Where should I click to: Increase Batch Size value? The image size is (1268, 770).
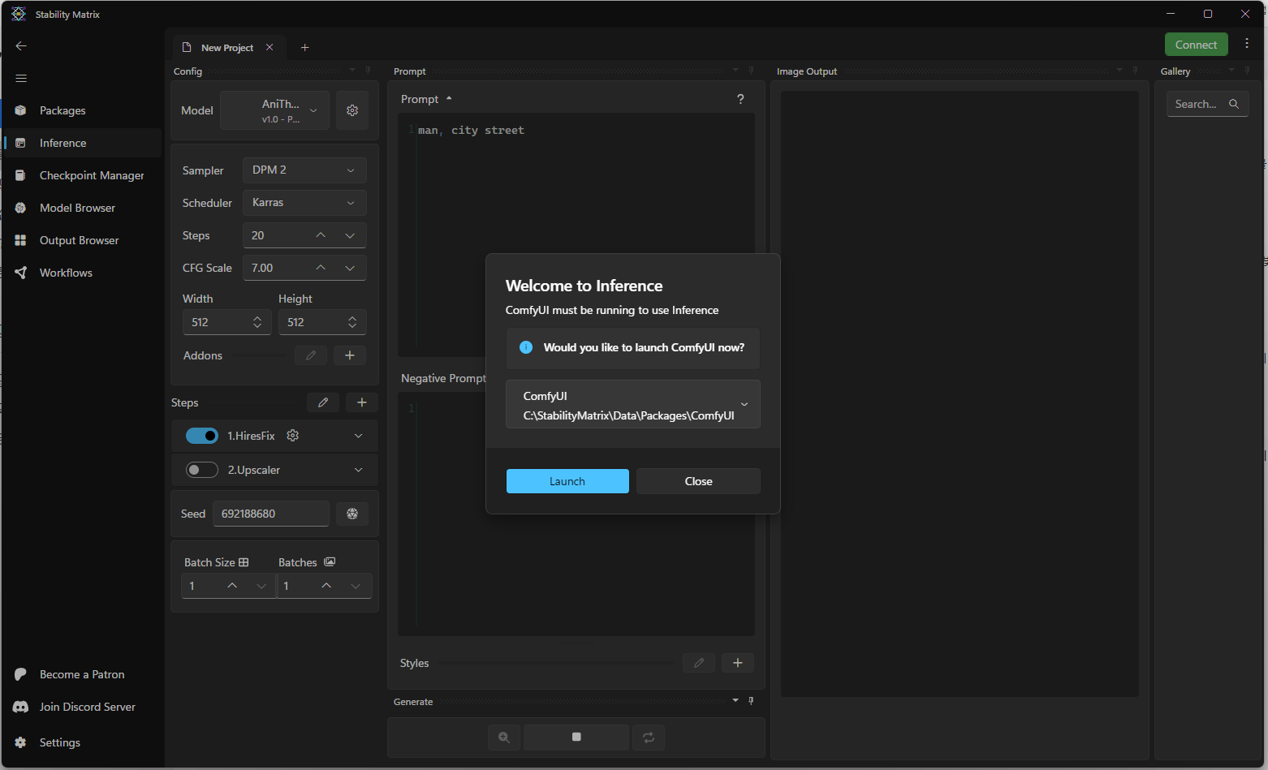coord(232,586)
